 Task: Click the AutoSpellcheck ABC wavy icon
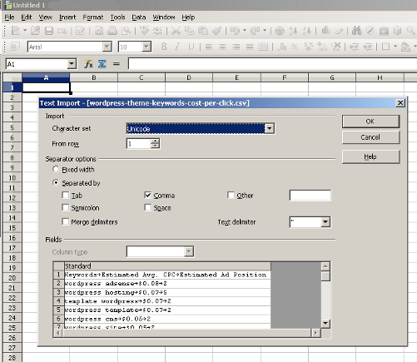[157, 30]
